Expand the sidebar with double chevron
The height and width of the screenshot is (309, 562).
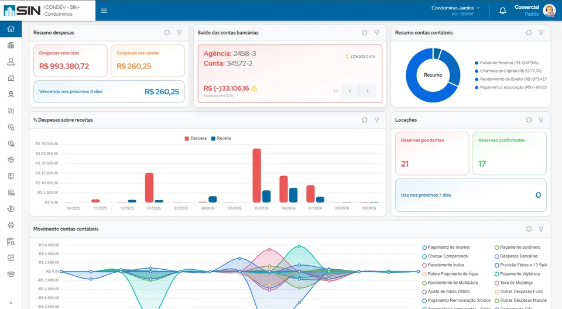[11, 303]
